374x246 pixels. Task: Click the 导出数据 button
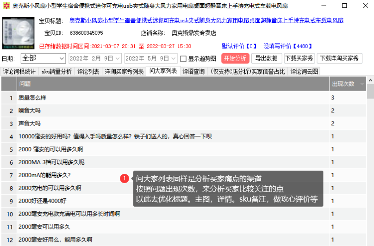(x=266, y=58)
